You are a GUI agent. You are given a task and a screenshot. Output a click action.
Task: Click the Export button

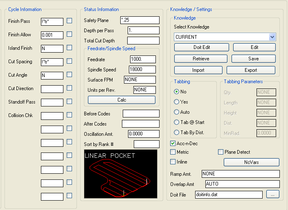pyautogui.click(x=251, y=70)
